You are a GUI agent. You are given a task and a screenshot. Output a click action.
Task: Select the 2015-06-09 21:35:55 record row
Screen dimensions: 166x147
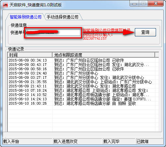83,82
